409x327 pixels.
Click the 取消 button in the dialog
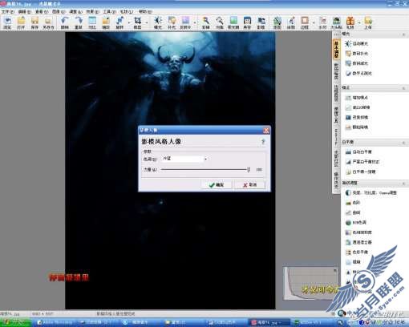click(x=249, y=185)
